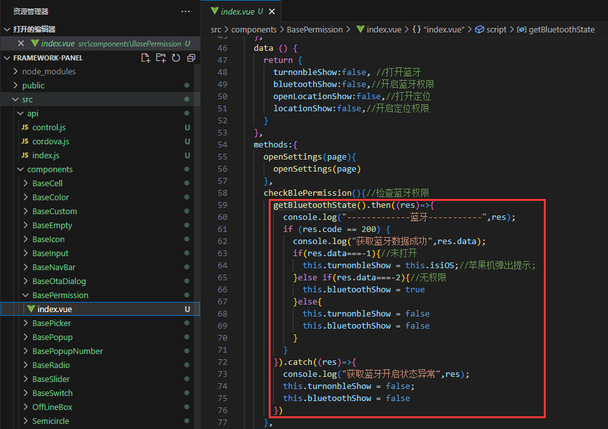Expand the BaseCell folder
The width and height of the screenshot is (608, 429).
pyautogui.click(x=25, y=183)
